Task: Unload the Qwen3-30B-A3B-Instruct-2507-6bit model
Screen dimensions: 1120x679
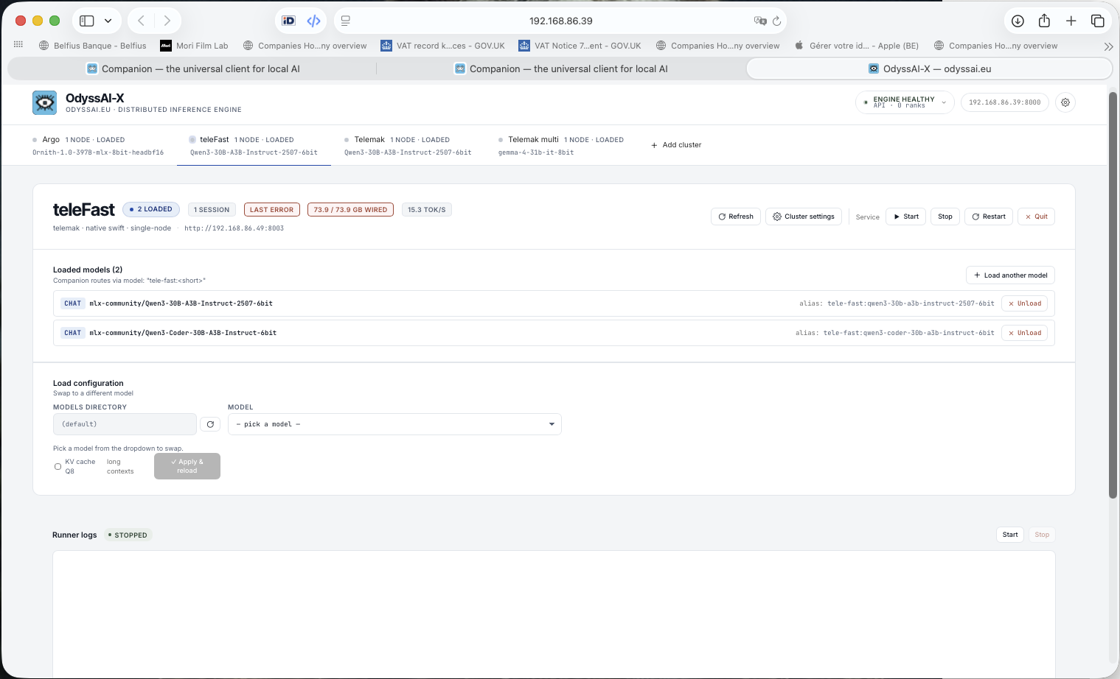Action: (x=1025, y=303)
